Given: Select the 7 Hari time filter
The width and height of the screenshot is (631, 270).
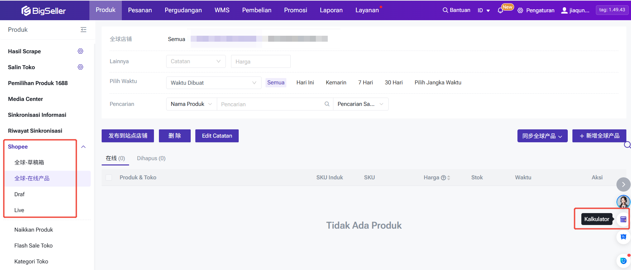Looking at the screenshot, I should coord(365,82).
